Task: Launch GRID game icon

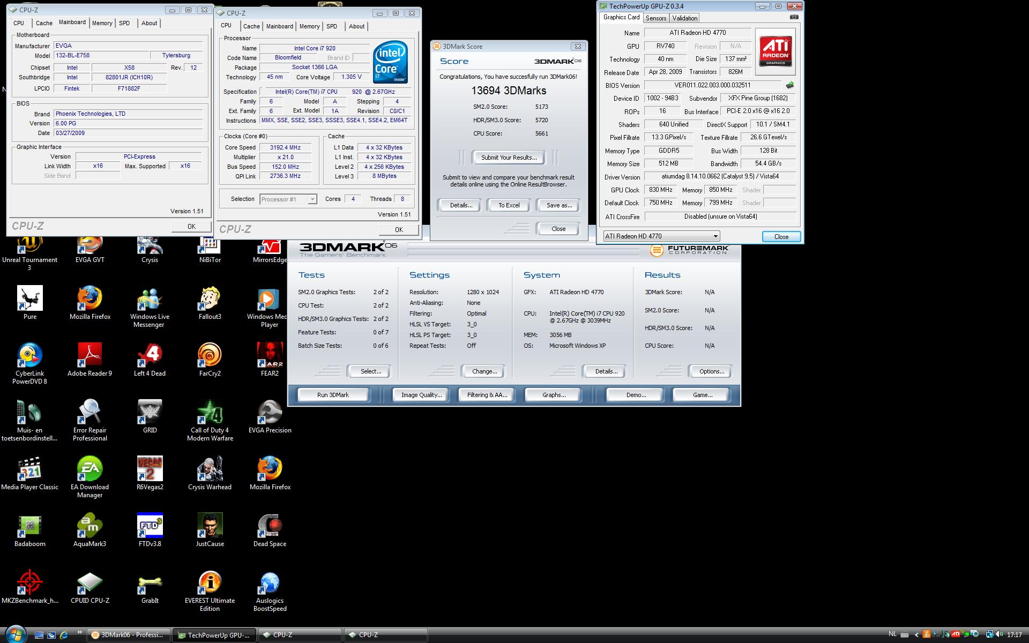Action: [x=150, y=416]
